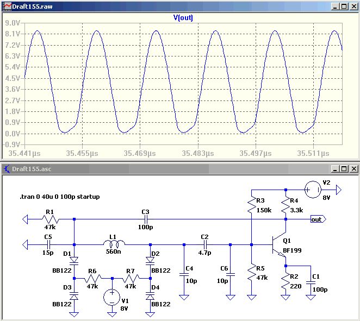360x321 pixels.
Task: Click the 15p value of C5
Action: click(48, 253)
